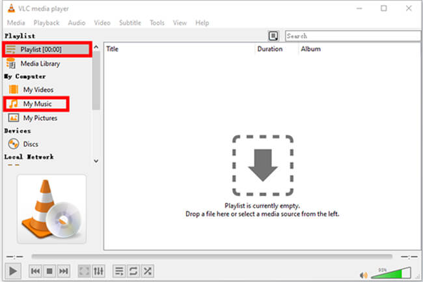Open Discs under Devices
Image resolution: width=423 pixels, height=282 pixels.
pyautogui.click(x=31, y=144)
